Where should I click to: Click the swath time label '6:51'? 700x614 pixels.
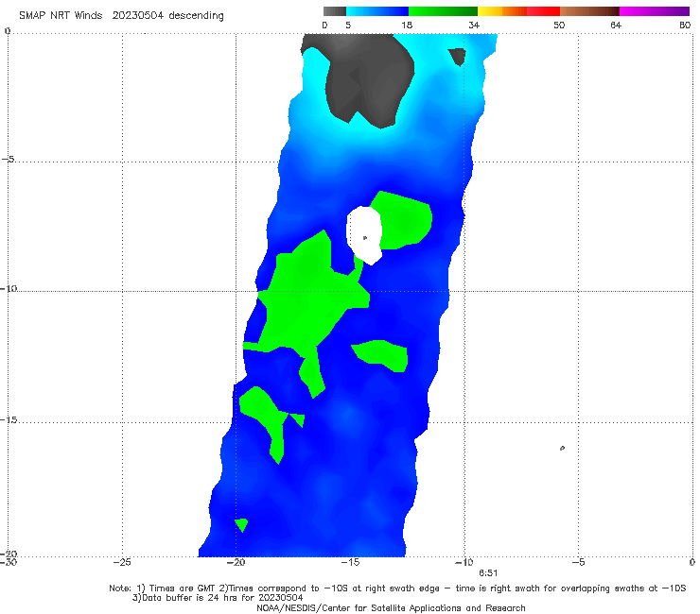click(488, 573)
